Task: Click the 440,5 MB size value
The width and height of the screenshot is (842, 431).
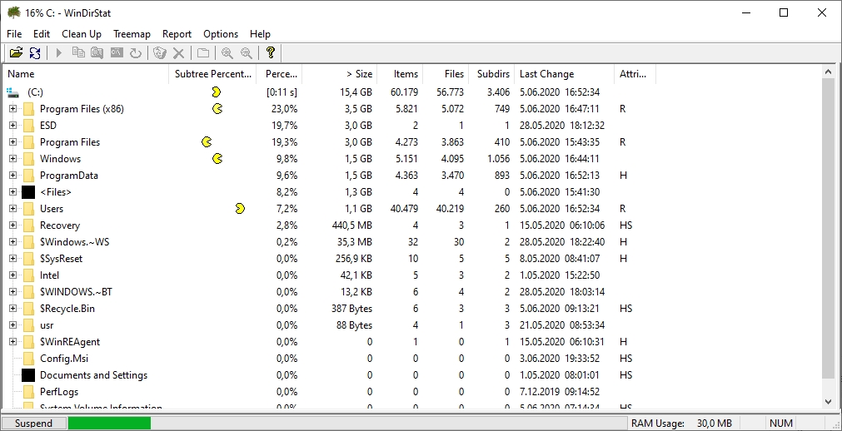Action: [x=351, y=225]
